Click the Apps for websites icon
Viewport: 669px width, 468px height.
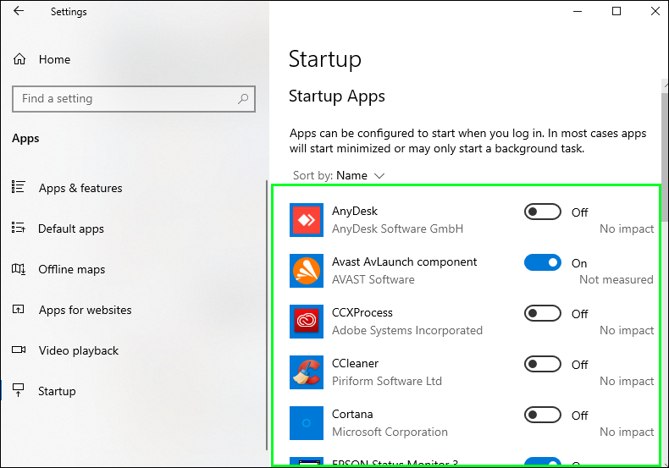click(x=19, y=309)
